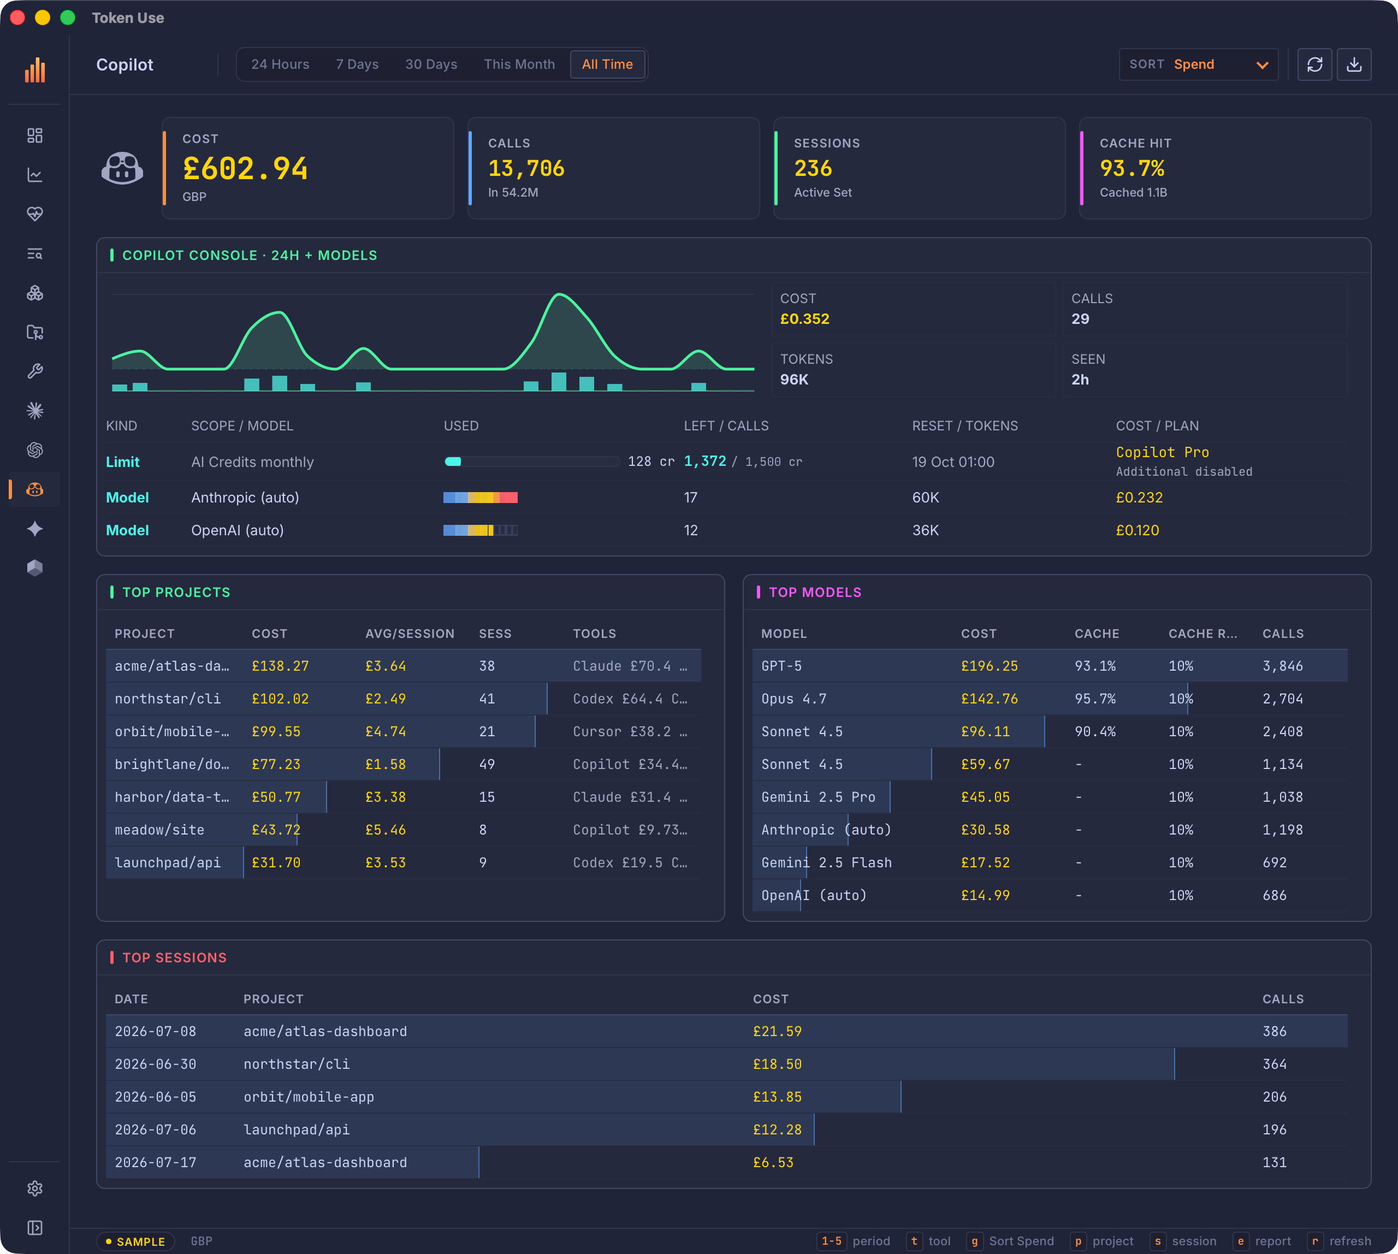Select the meadow/site project row

coord(404,830)
